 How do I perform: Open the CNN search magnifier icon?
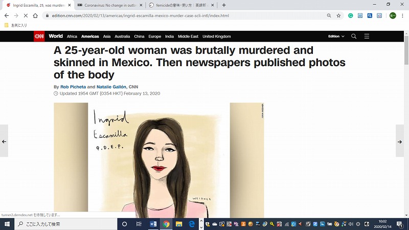(x=354, y=36)
